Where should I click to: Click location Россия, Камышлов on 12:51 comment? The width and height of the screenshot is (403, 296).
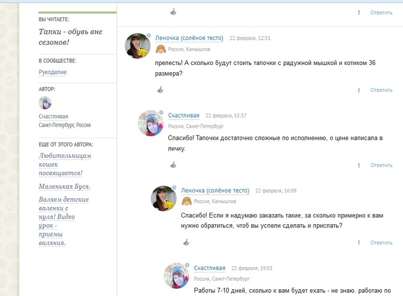(x=189, y=49)
